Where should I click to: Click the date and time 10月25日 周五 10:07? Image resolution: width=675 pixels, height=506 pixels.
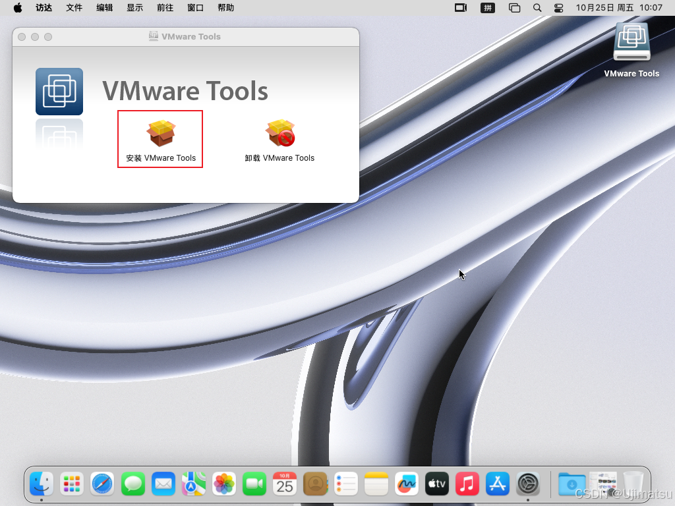click(x=619, y=8)
